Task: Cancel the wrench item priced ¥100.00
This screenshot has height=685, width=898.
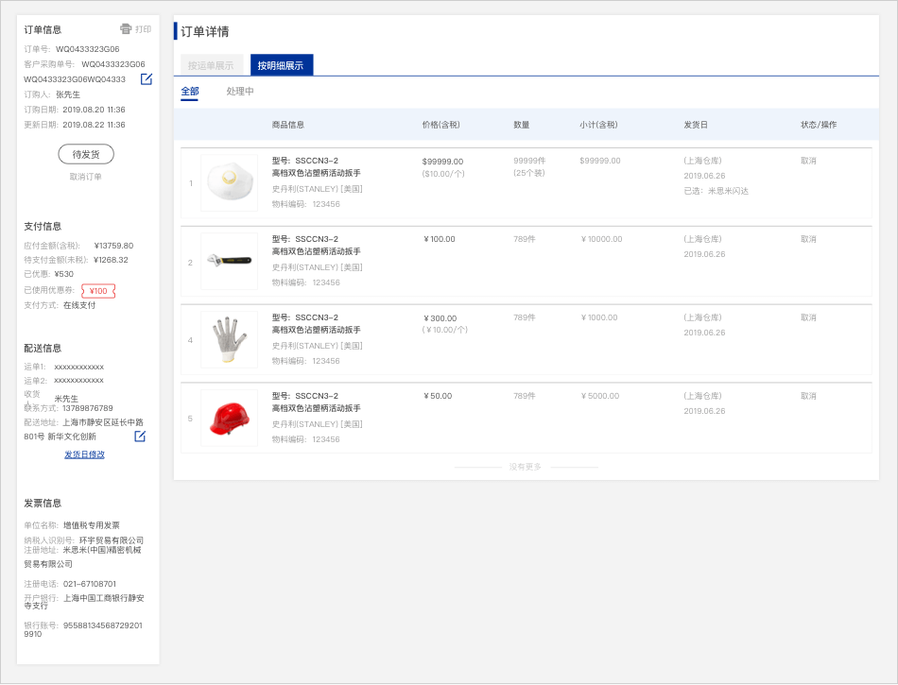Action: tap(808, 239)
